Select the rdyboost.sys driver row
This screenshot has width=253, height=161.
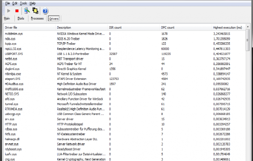click(x=125, y=149)
